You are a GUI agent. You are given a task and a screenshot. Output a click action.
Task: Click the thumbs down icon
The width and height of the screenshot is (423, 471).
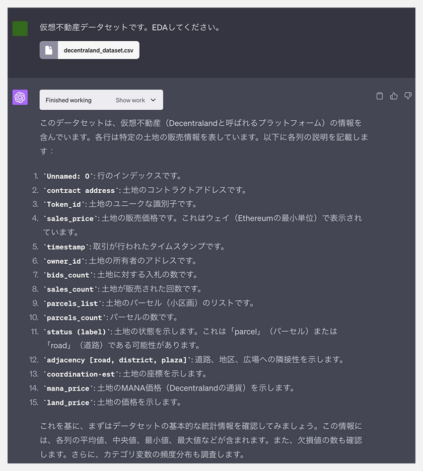408,96
